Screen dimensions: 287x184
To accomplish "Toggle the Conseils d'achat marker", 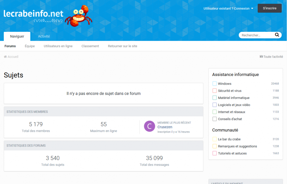I will point(214,119).
